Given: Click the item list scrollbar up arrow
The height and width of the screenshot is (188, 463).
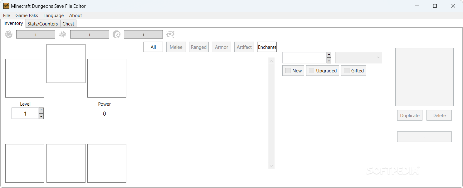Looking at the screenshot, I should coord(271,61).
